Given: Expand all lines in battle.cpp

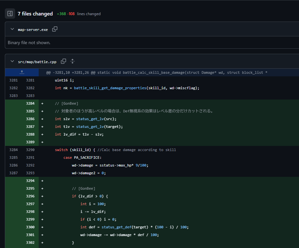Looking at the screenshot, I should click(72, 61).
